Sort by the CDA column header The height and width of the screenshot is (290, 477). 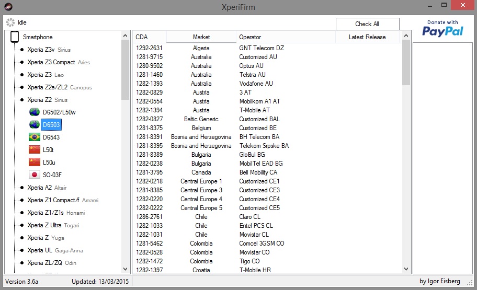tap(150, 37)
